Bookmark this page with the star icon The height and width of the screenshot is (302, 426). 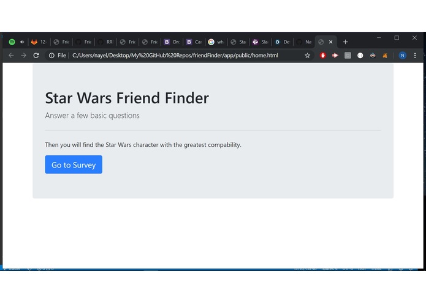(307, 56)
